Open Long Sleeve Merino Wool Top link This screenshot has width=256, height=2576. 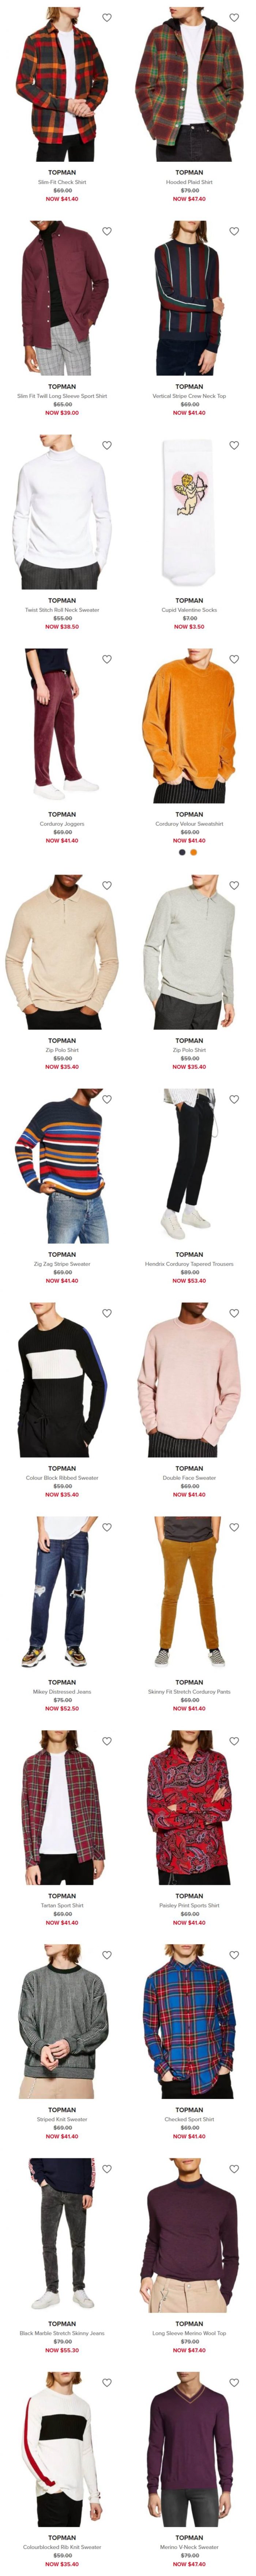(189, 2333)
